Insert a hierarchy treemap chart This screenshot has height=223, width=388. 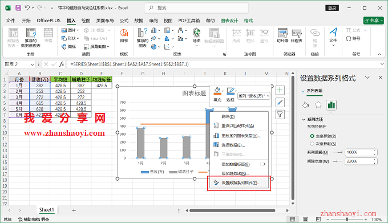pos(169,30)
